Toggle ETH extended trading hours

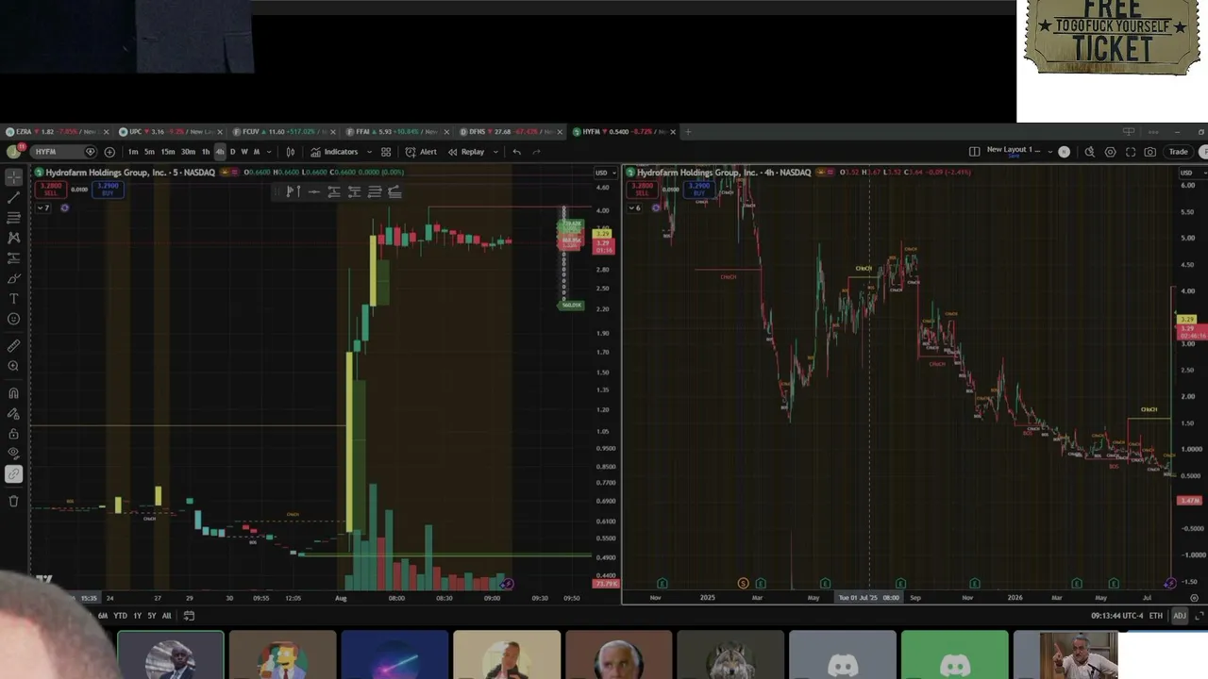click(x=1155, y=616)
